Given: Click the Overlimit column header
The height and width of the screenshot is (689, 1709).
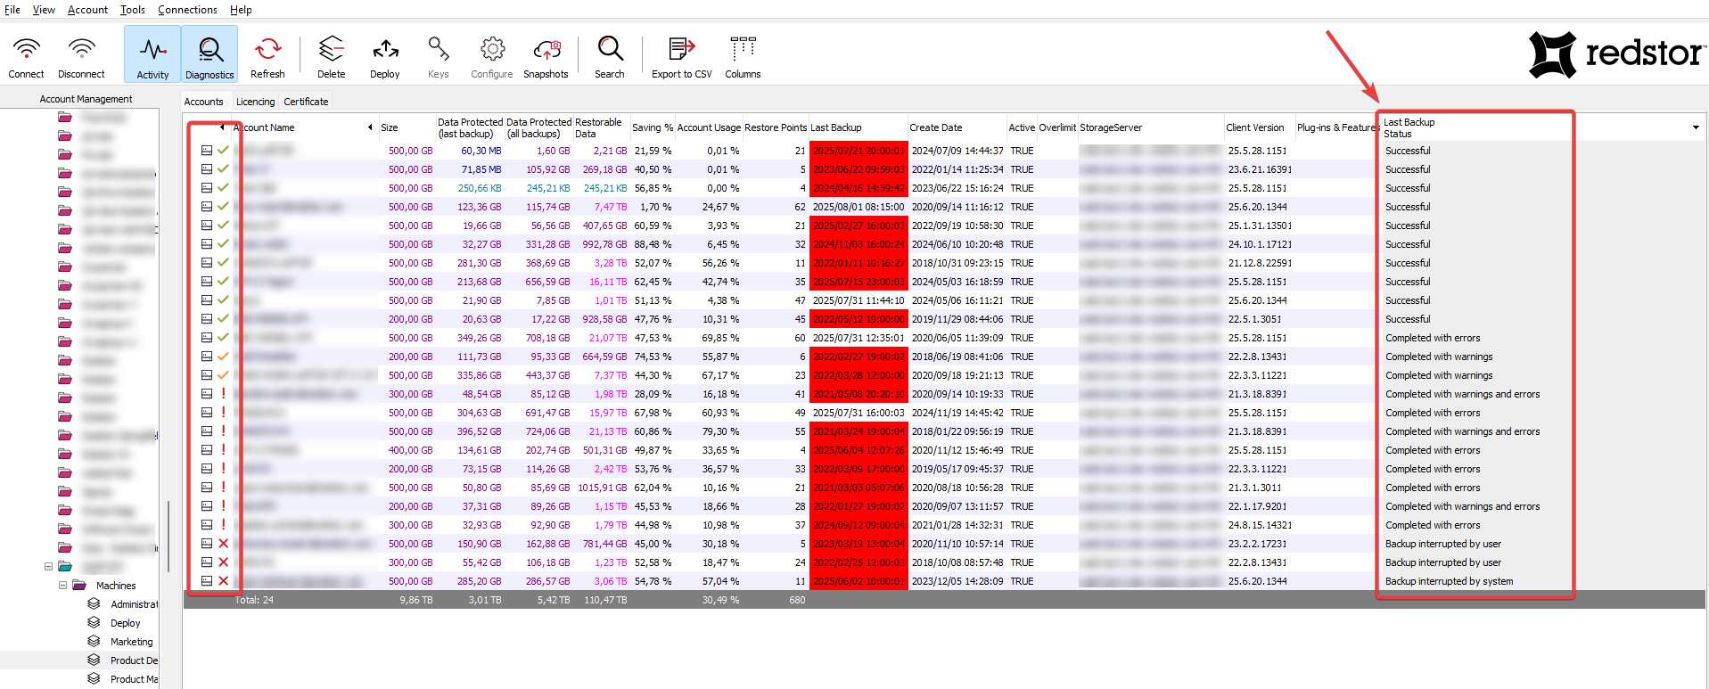Looking at the screenshot, I should click(x=1057, y=127).
